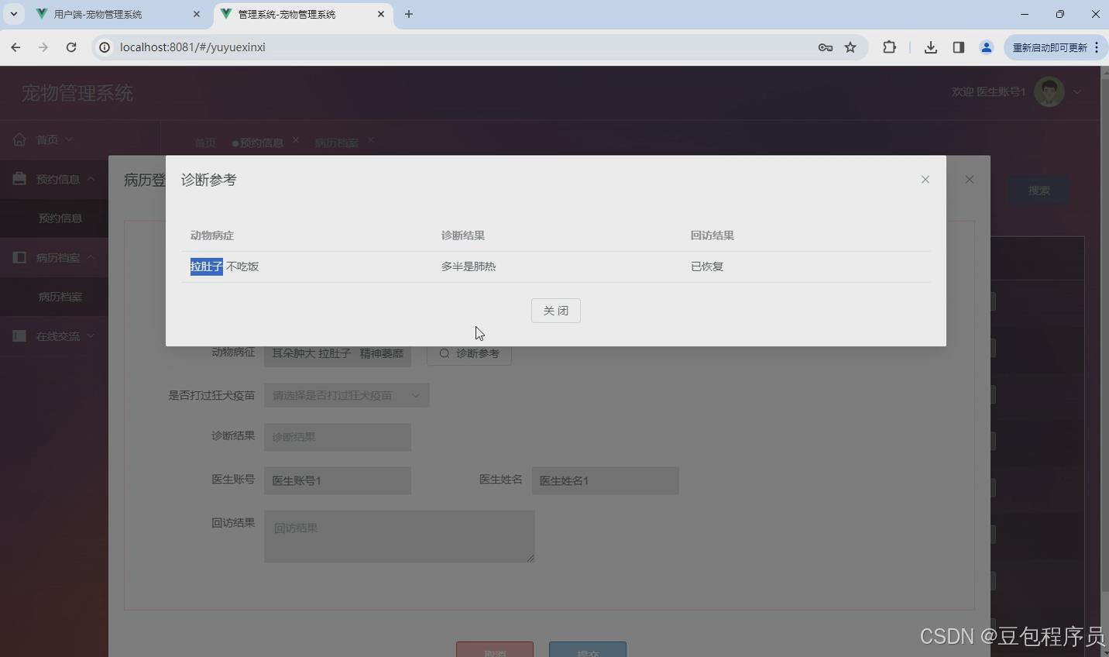Viewport: 1109px width, 657px height.
Task: Click the bookmark star icon
Action: click(850, 47)
